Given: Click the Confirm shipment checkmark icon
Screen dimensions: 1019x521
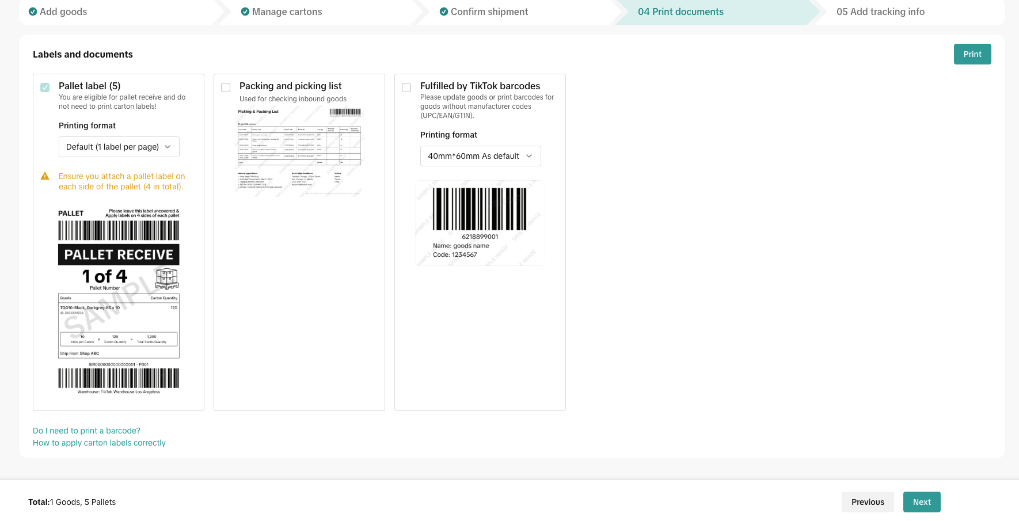Looking at the screenshot, I should click(x=444, y=12).
